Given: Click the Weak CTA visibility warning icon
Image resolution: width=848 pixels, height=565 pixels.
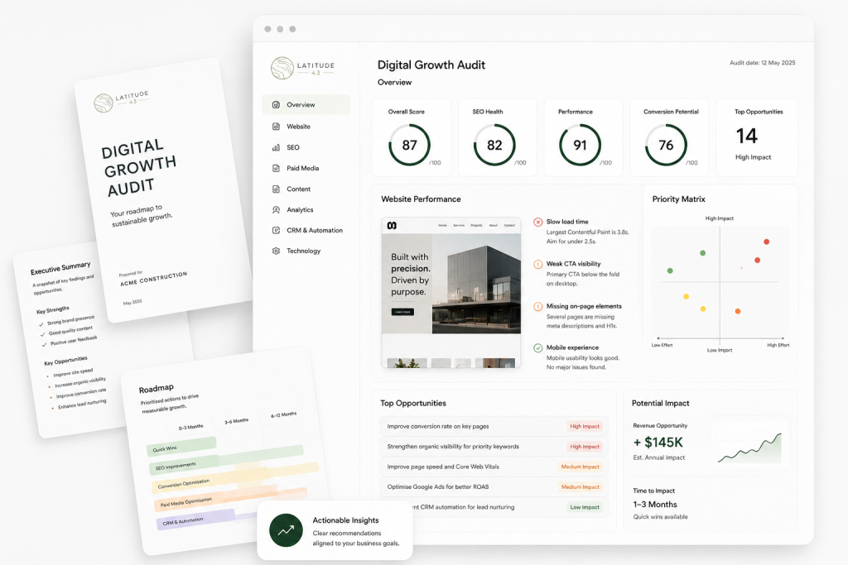Looking at the screenshot, I should point(537,264).
